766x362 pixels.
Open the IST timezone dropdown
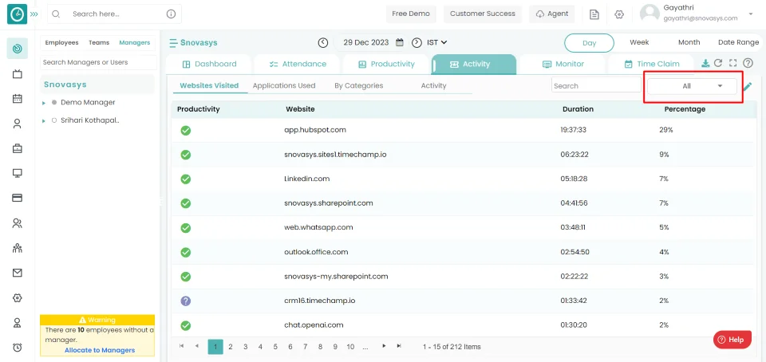[x=436, y=42]
